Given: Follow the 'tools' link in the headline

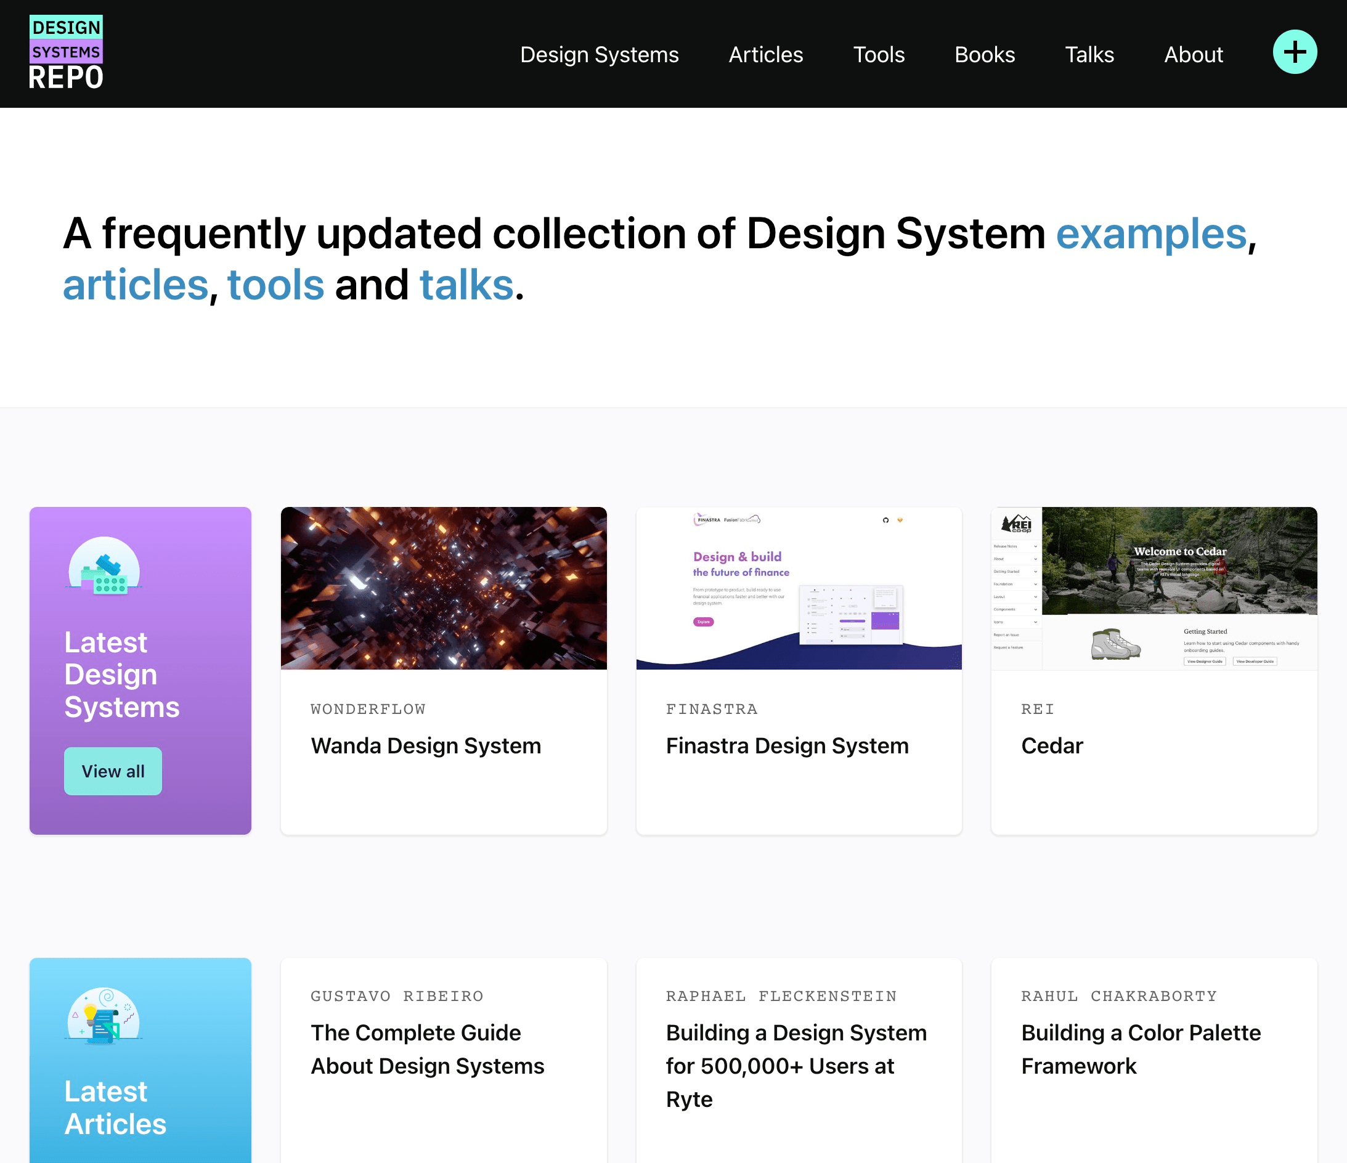Looking at the screenshot, I should [275, 285].
